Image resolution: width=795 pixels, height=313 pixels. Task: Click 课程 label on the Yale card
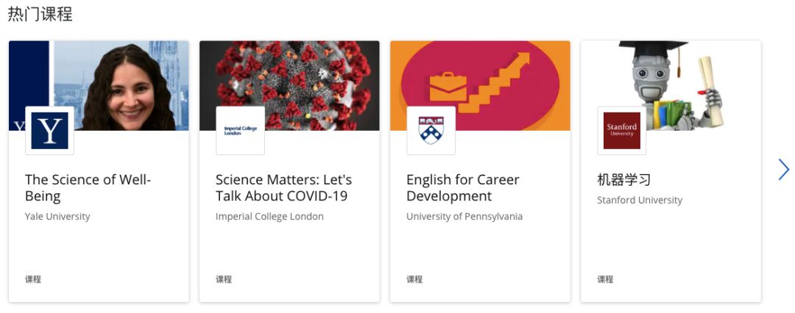(33, 280)
